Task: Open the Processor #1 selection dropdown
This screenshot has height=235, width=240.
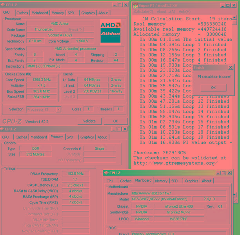Action: coord(58,110)
